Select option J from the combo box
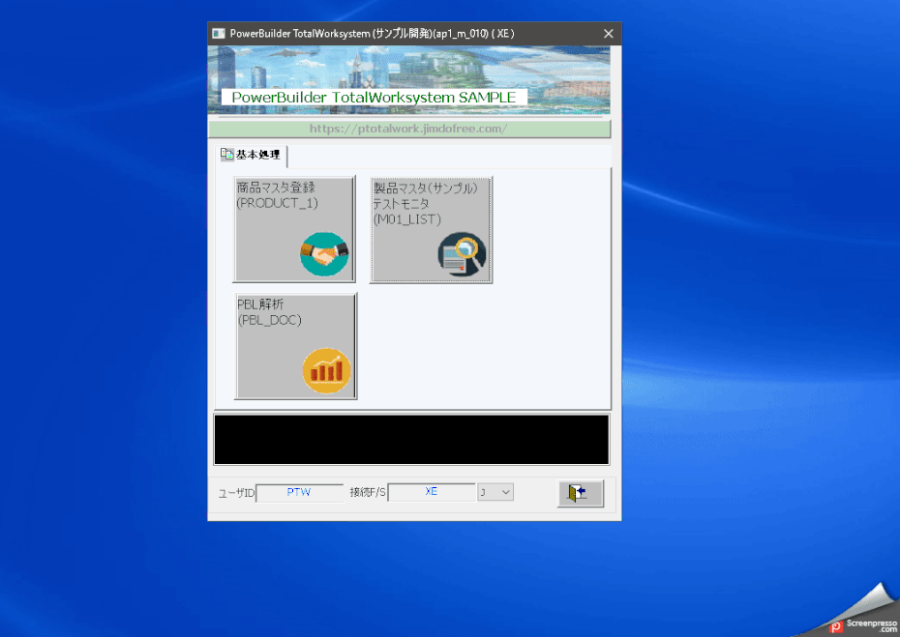Image resolution: width=900 pixels, height=637 pixels. click(x=491, y=492)
